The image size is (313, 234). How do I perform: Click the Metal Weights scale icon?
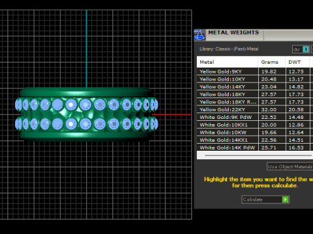pos(200,35)
